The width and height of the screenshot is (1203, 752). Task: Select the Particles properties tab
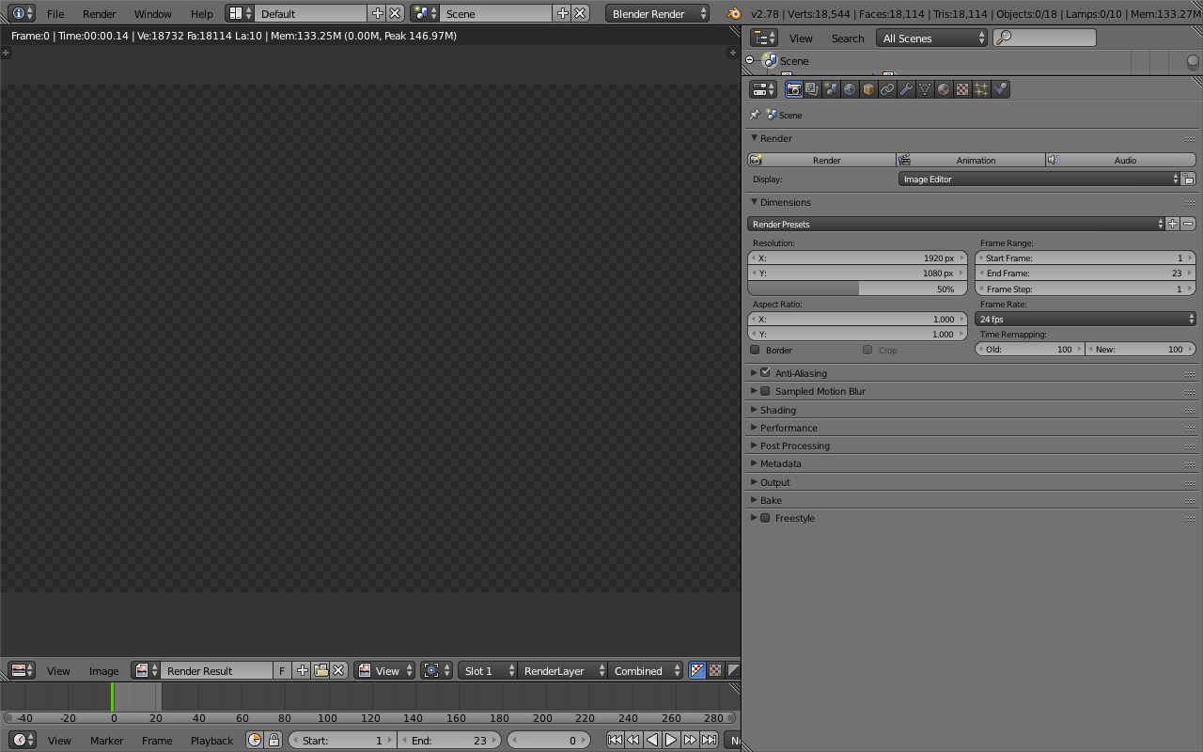(981, 88)
